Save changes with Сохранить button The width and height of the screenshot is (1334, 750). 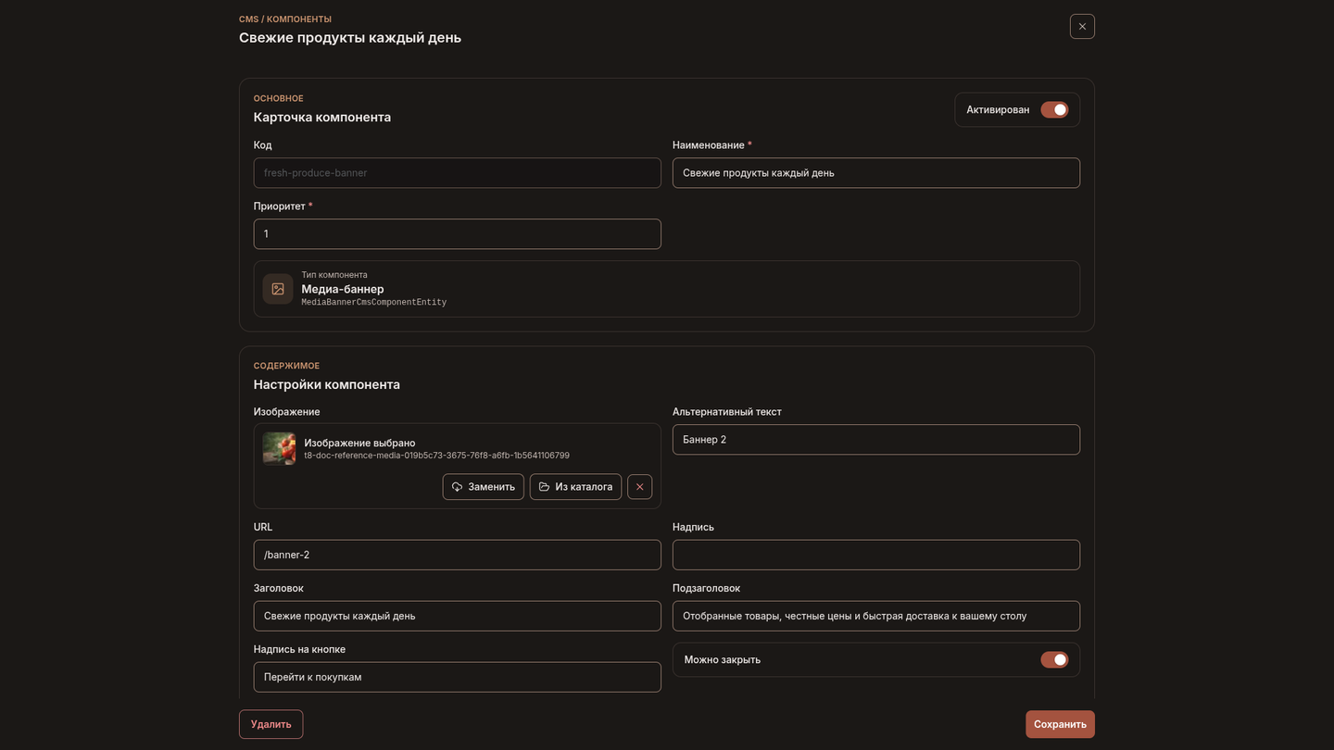coord(1060,724)
